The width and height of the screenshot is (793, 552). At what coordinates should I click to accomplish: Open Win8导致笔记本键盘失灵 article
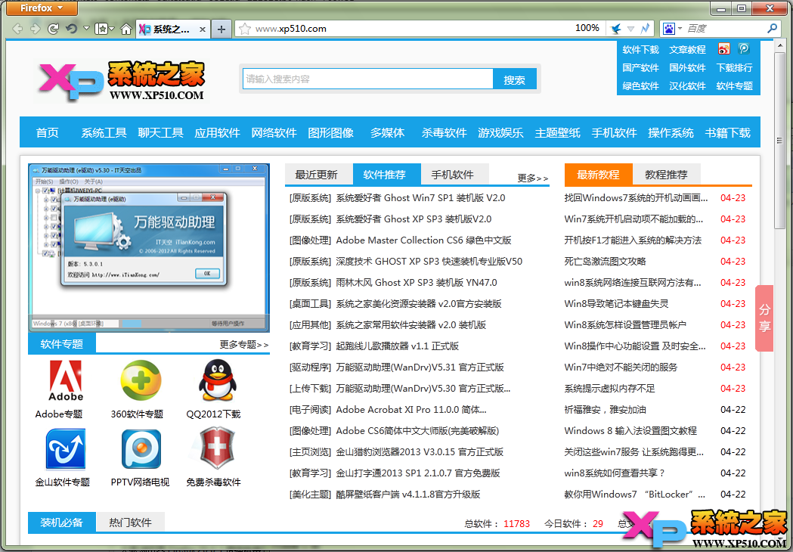click(x=616, y=303)
